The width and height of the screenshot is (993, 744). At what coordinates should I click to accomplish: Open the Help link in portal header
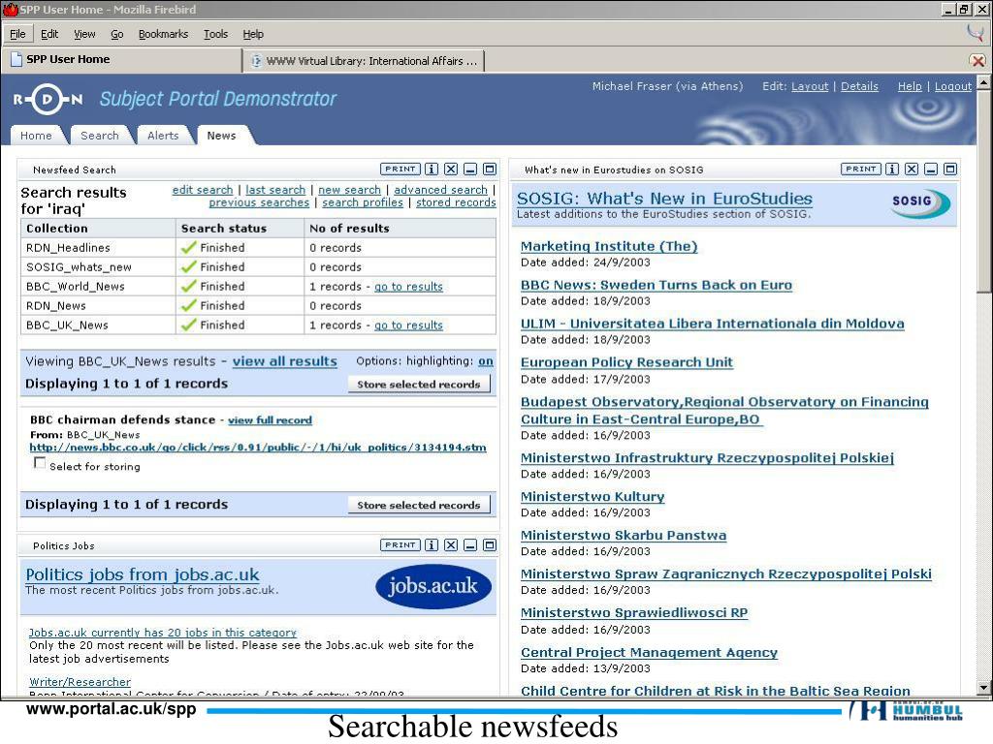[x=910, y=86]
